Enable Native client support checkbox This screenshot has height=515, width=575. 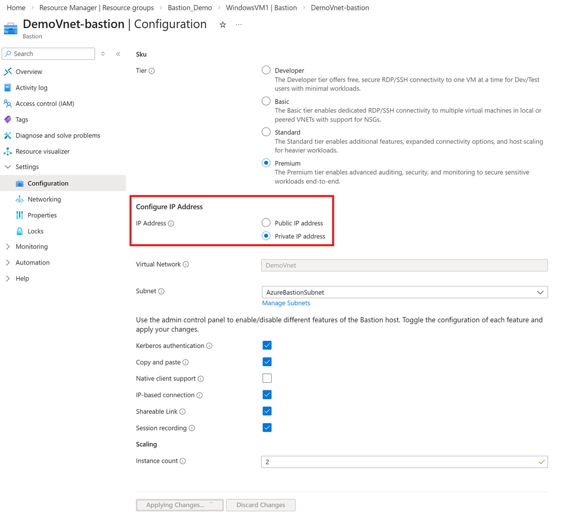pyautogui.click(x=267, y=378)
